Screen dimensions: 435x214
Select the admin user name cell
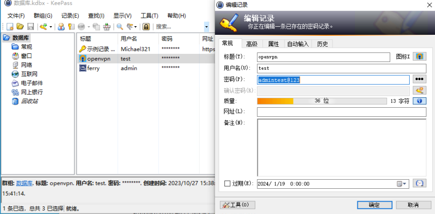[129, 68]
